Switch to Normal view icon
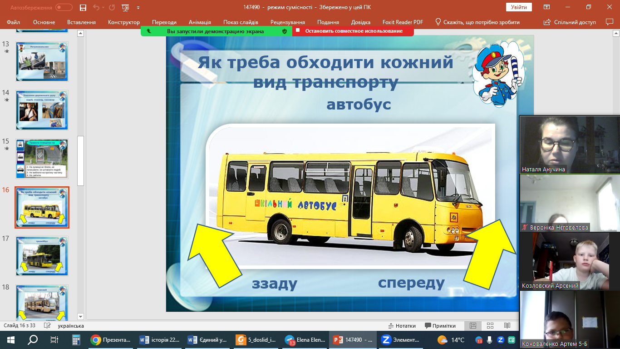620x349 pixels. click(473, 325)
